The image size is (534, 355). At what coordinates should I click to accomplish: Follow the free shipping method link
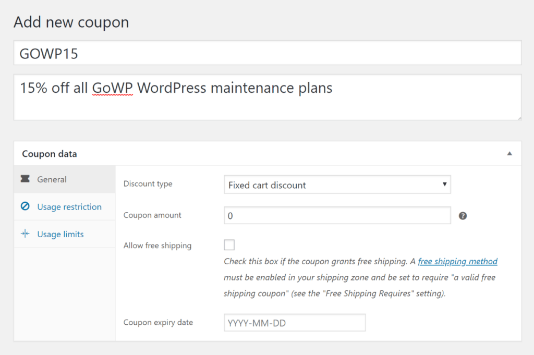tap(457, 261)
